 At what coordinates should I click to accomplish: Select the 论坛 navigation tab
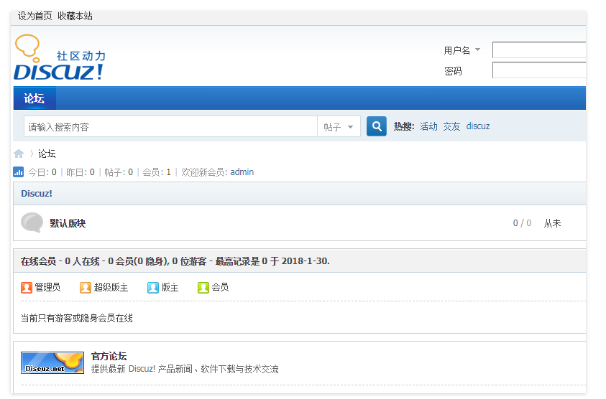point(35,98)
